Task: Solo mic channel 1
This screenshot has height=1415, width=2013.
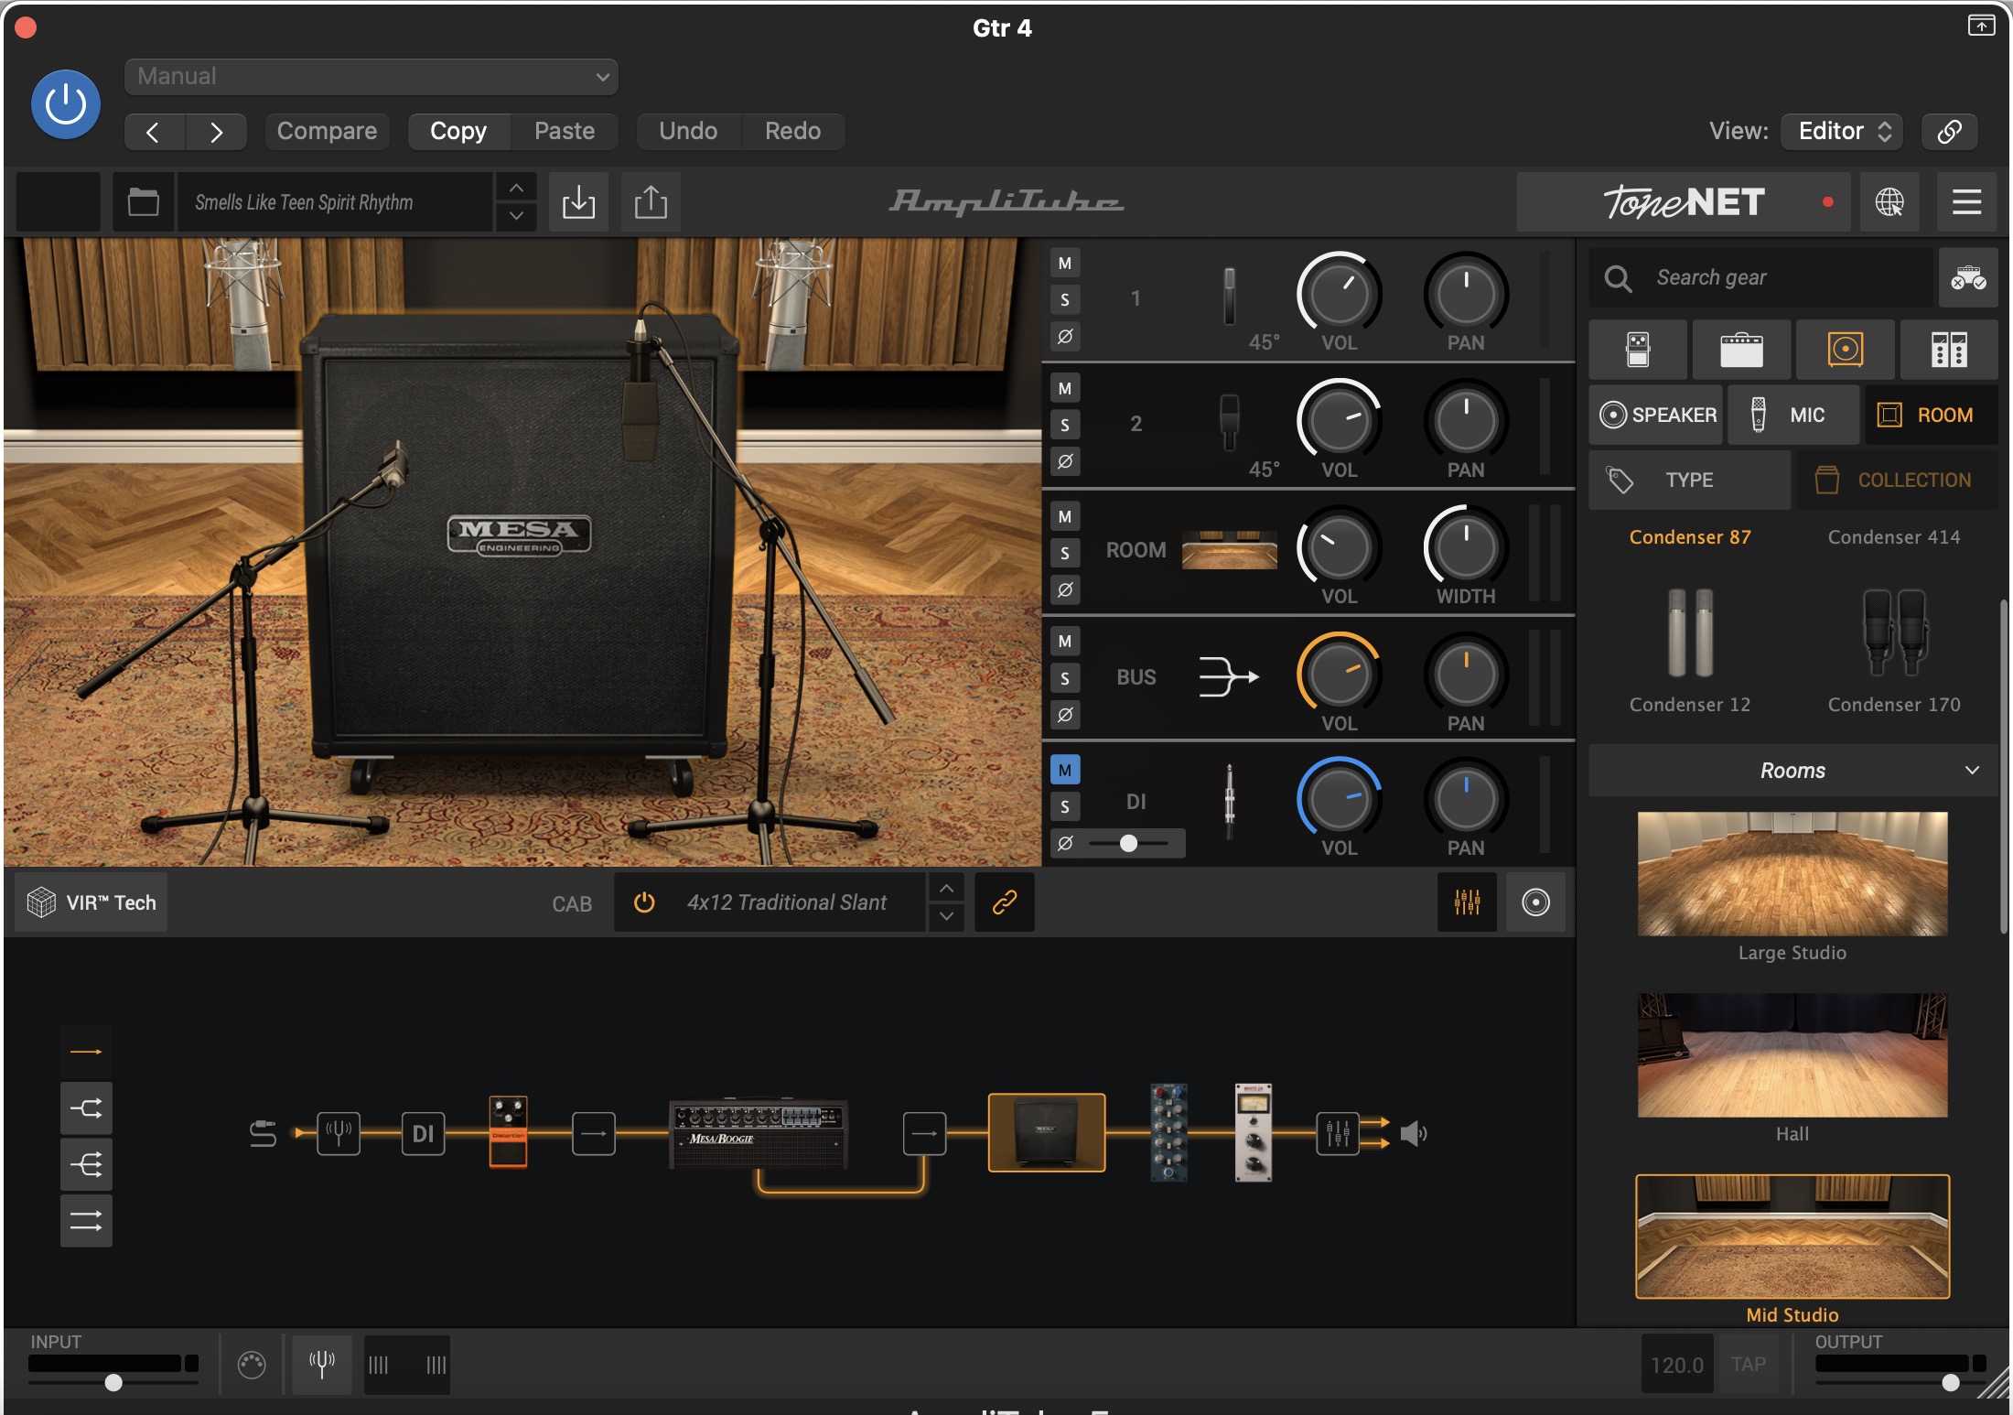Action: pos(1065,299)
